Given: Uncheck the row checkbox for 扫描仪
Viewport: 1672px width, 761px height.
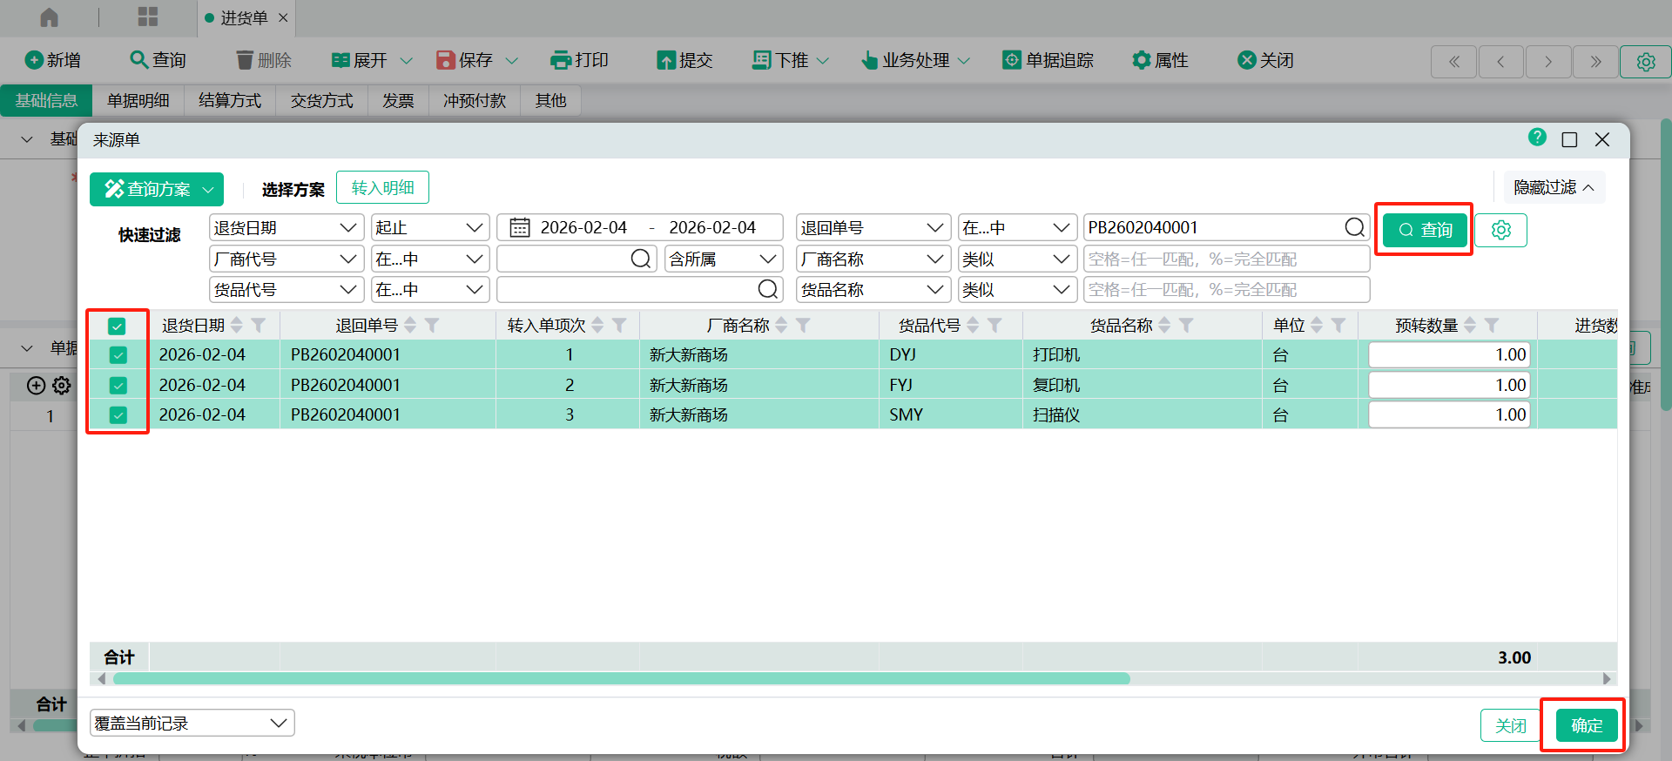Looking at the screenshot, I should [x=118, y=415].
